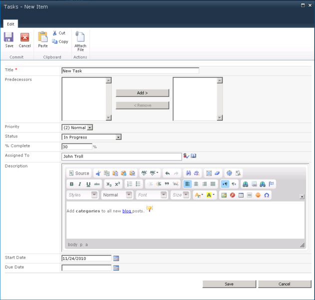Insert a horizontal line
Screen dimensions: 315x300
point(249,195)
